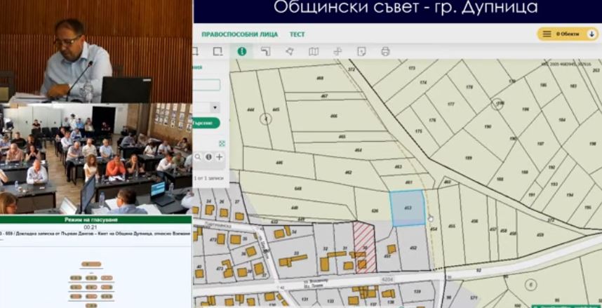Open the note sheet tool icon
This screenshot has width=602, height=308.
[x=361, y=51]
